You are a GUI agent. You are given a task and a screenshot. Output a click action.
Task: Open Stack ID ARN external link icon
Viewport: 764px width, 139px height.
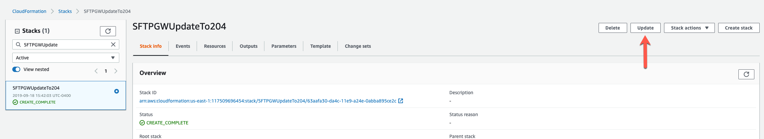click(401, 101)
